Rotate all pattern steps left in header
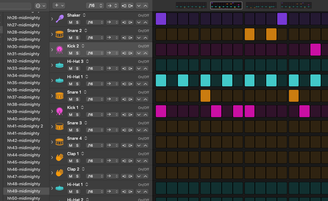The image size is (328, 201). click(124, 6)
